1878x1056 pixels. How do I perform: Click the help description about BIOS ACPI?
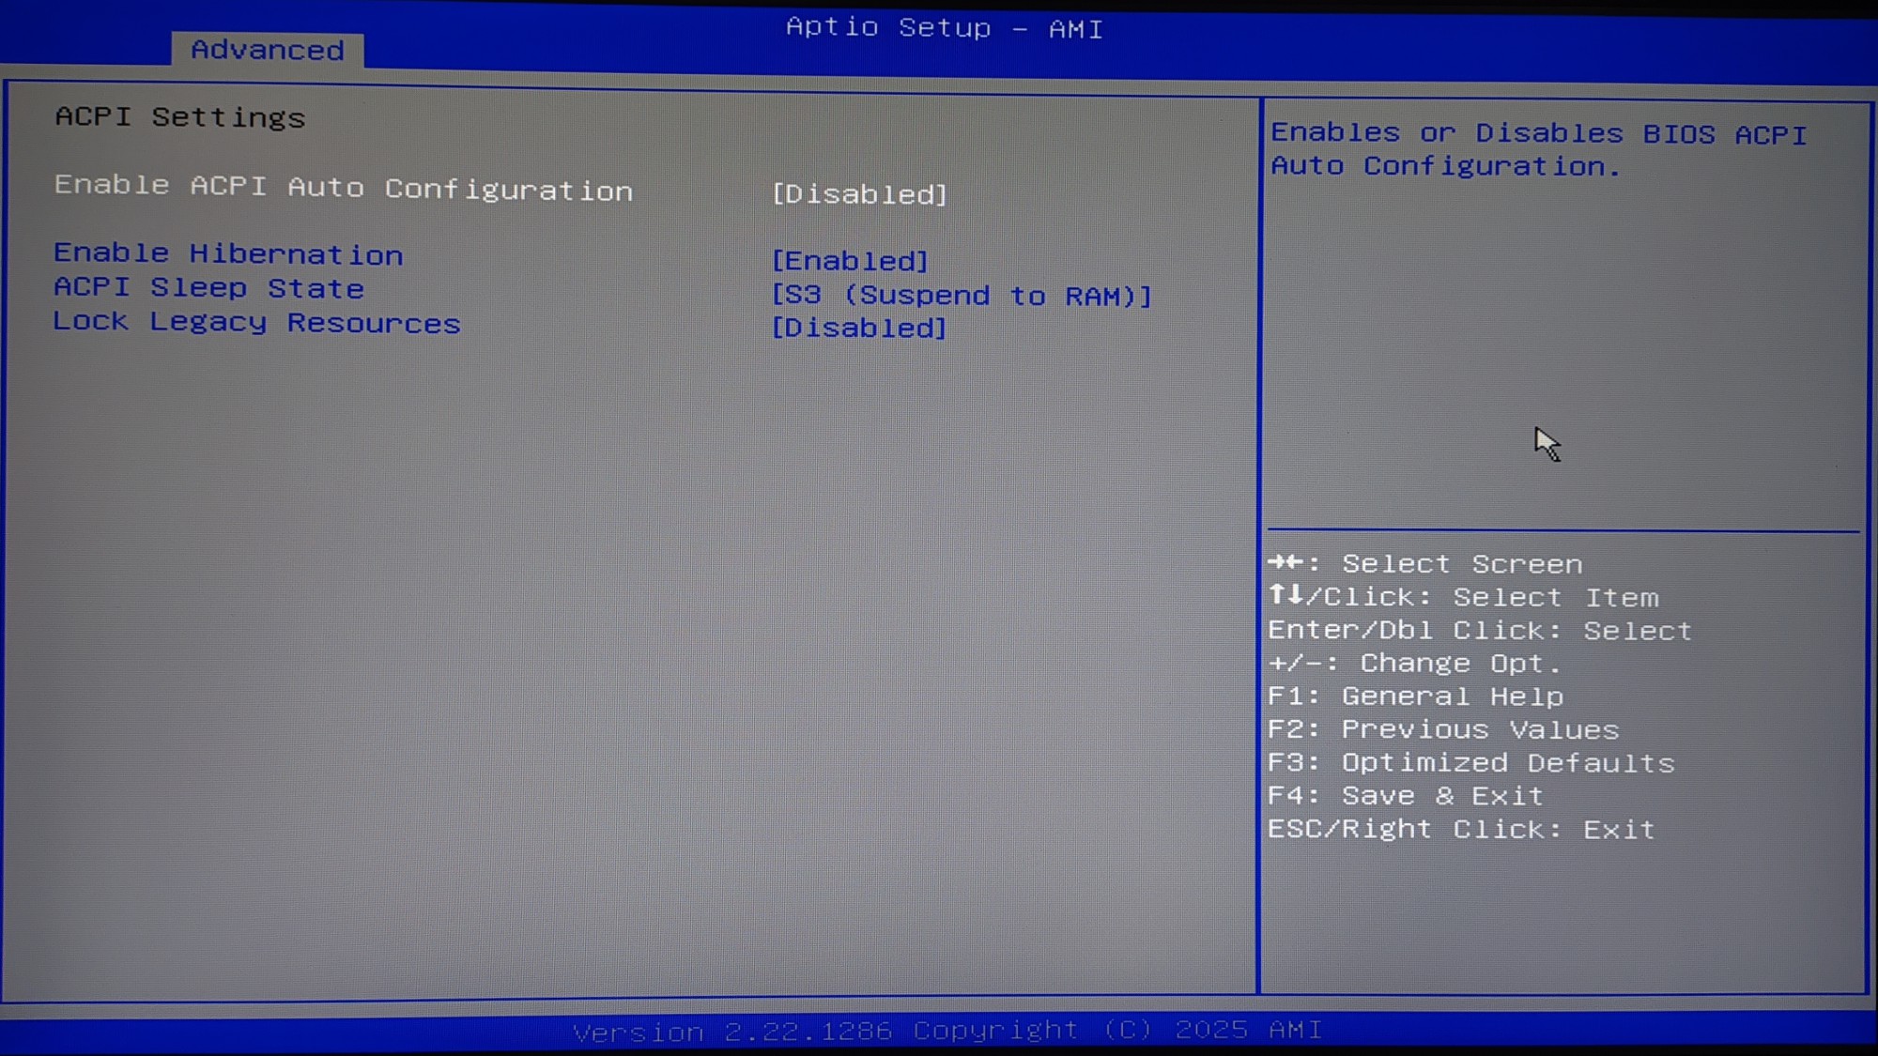click(x=1538, y=150)
